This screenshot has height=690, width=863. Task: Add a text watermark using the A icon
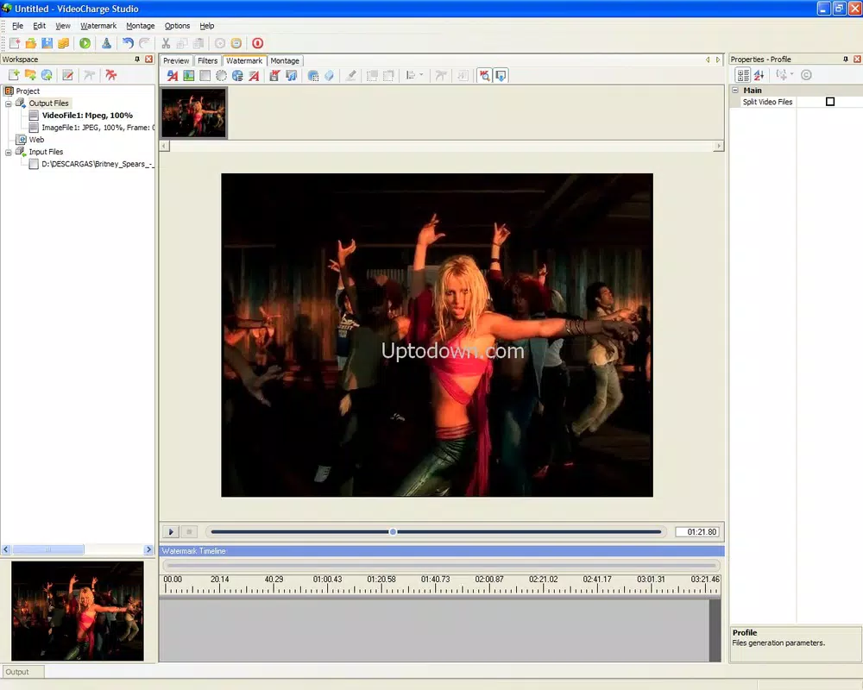tap(173, 75)
